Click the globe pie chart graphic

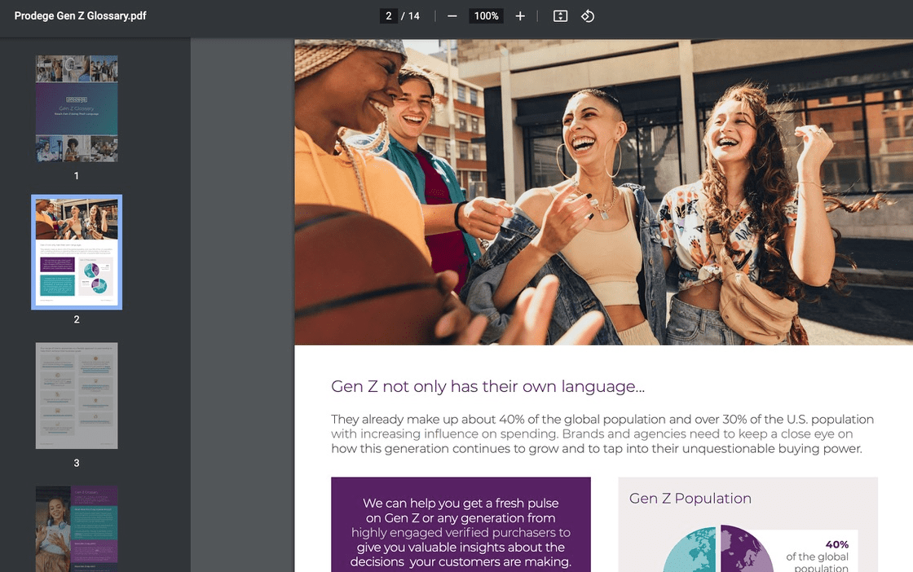718,548
